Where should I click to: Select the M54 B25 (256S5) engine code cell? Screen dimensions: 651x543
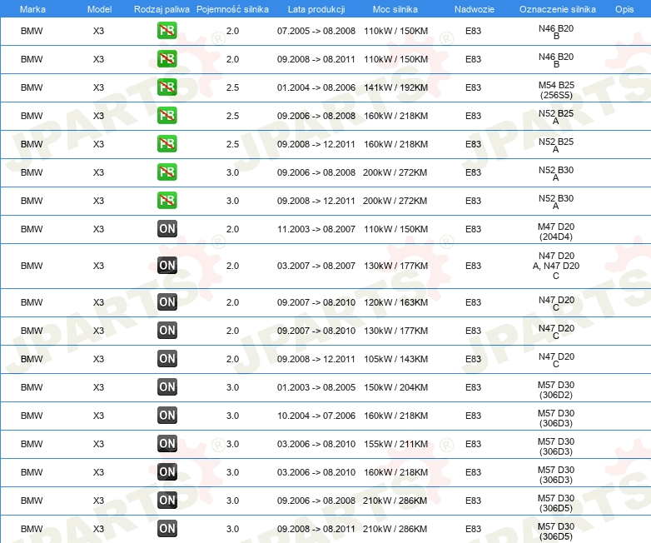555,89
